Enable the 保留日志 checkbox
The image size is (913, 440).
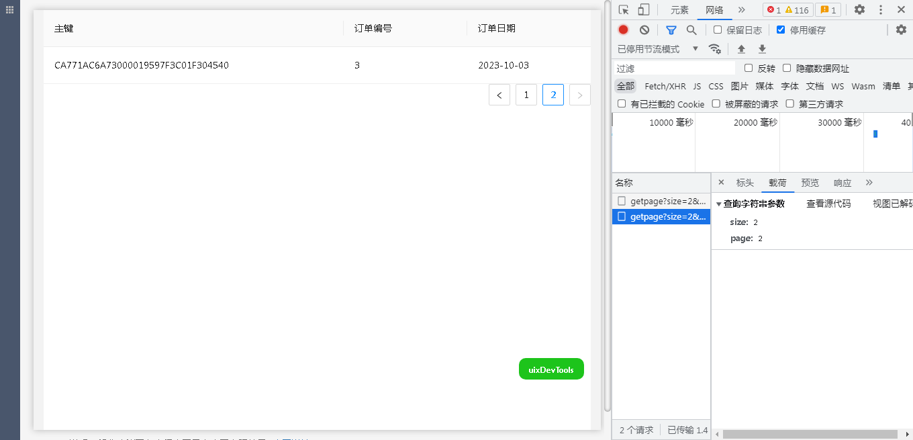click(x=718, y=30)
